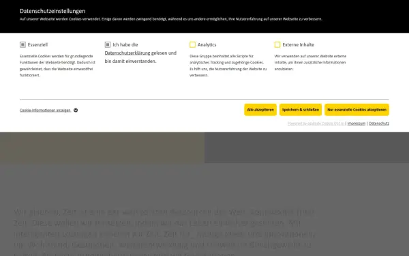Screen dimensions: 409x256
Task: Click the Essenzielle Cookies description paragraph
Action: [58, 66]
